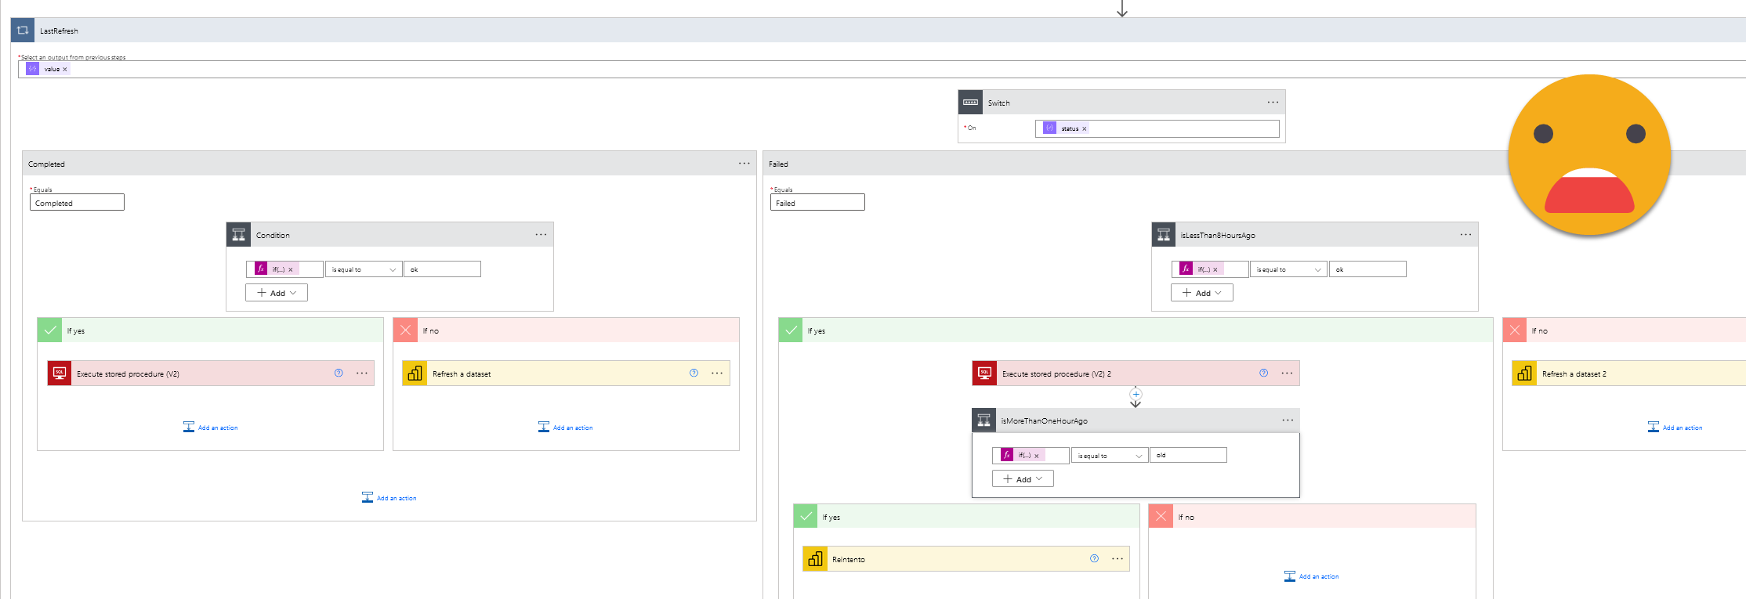Open help for Execute stored procedure (V2) 2
Image resolution: width=1746 pixels, height=599 pixels.
pyautogui.click(x=1263, y=373)
